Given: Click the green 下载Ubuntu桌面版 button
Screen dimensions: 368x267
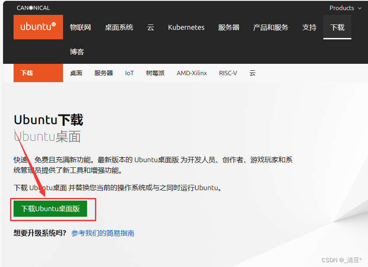Looking at the screenshot, I should point(50,208).
